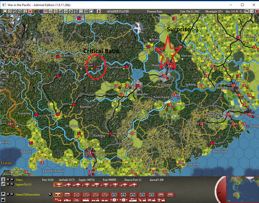The height and width of the screenshot is (203, 259).
Task: Select the 'xxxx' army unit icon
Action: tap(67, 195)
